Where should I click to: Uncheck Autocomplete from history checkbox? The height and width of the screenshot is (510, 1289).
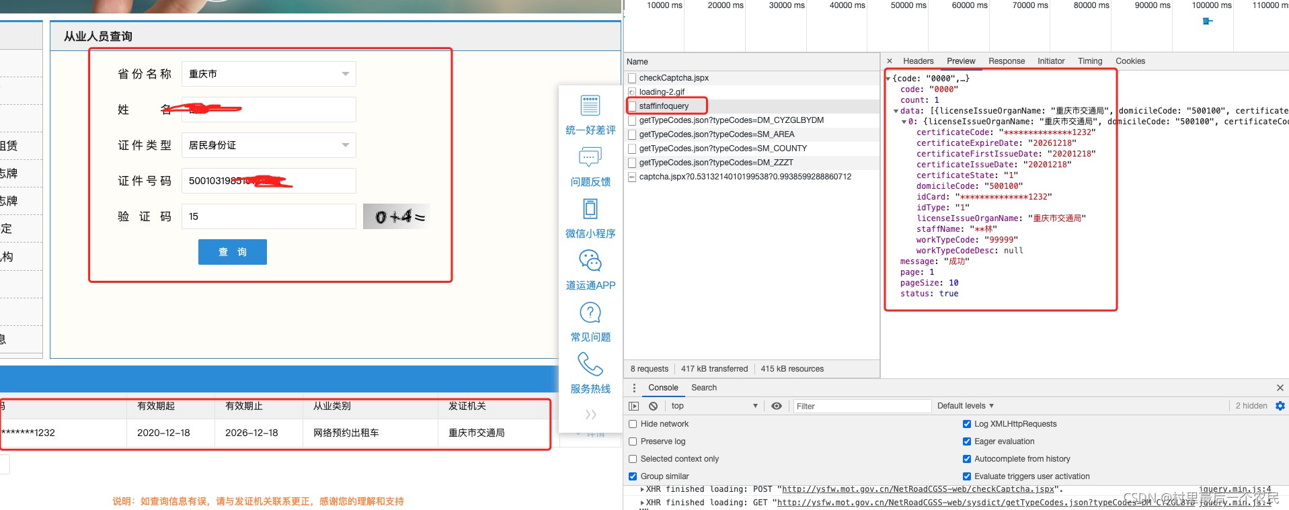pyautogui.click(x=967, y=459)
